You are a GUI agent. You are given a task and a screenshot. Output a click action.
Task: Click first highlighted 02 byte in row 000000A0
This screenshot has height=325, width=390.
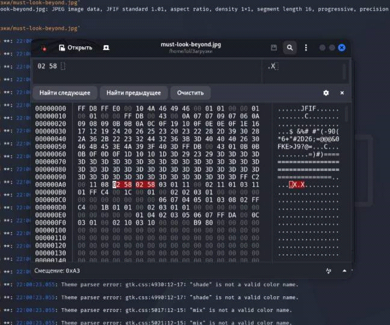tap(116, 184)
